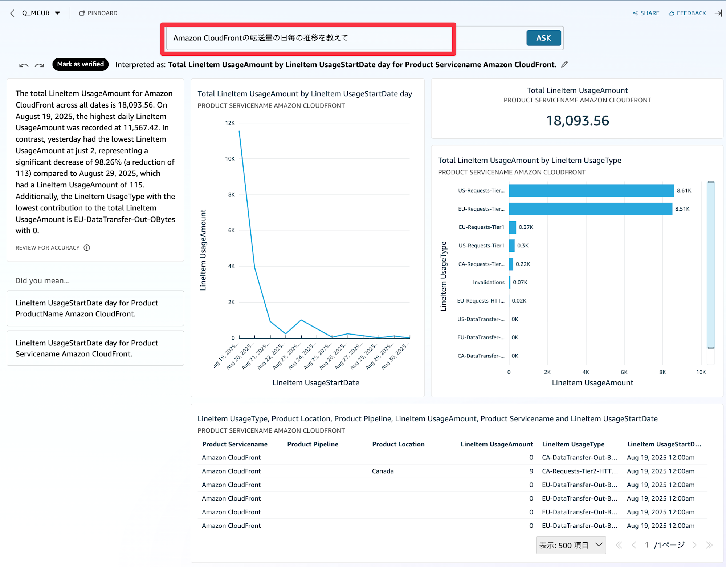The width and height of the screenshot is (726, 567).
Task: Click the LineItem UsageStartDate column header
Action: click(664, 444)
